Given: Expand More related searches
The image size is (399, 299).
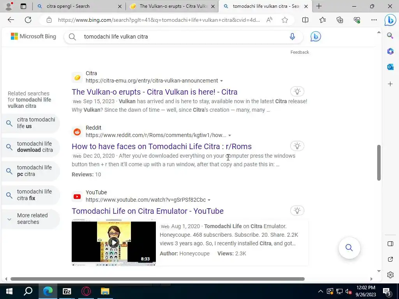Looking at the screenshot, I should (x=30, y=219).
